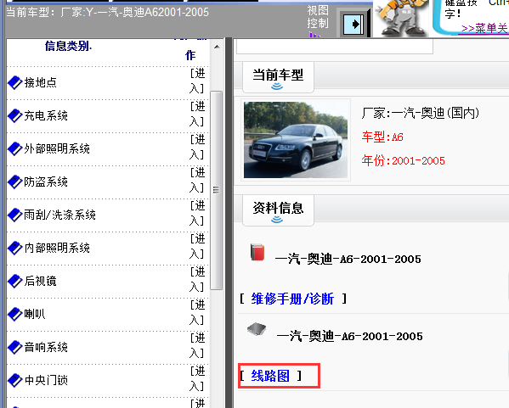Click the blue book icon beside 防盗系统
The height and width of the screenshot is (408, 509).
(x=14, y=182)
